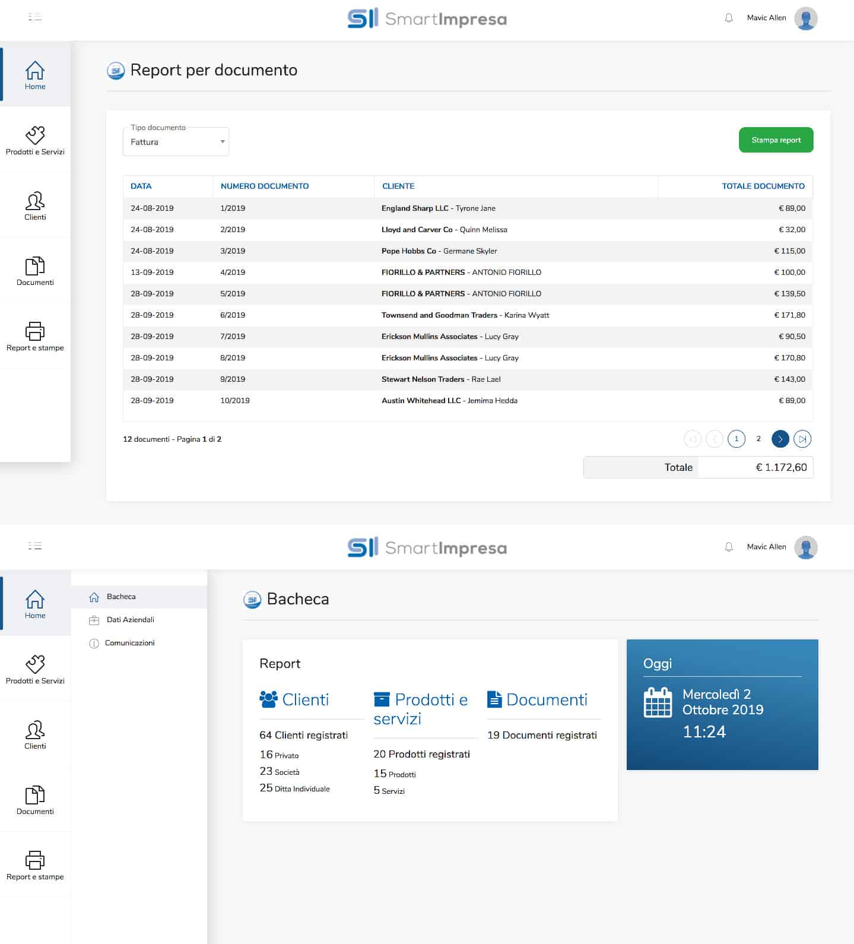Open Prodotti e Servizi in Bacheca sidebar
Screen dimensions: 854x944
(x=35, y=669)
